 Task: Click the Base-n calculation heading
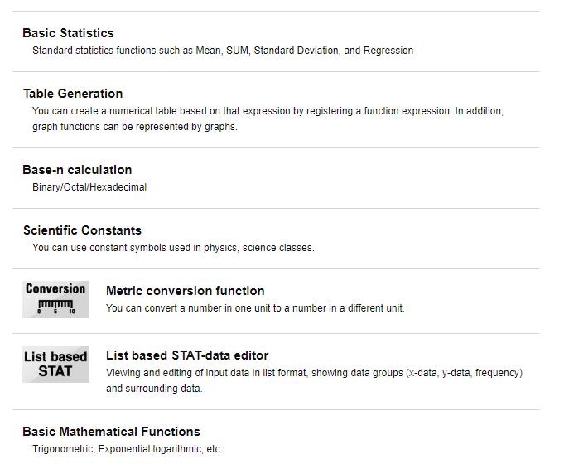click(77, 170)
